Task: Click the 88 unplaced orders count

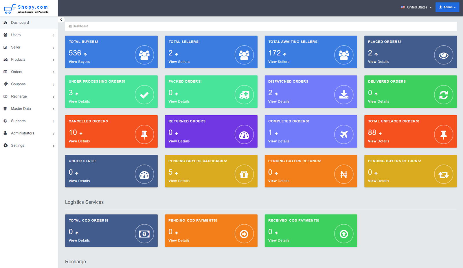Action: tap(372, 132)
